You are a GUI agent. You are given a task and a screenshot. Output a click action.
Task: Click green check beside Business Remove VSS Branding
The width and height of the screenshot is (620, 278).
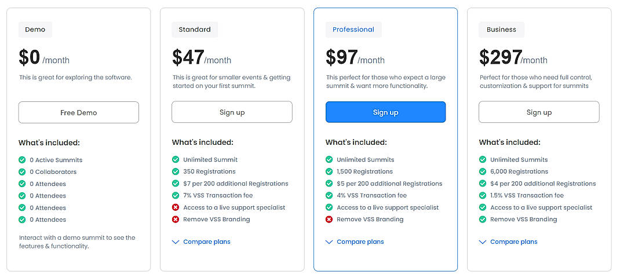483,219
